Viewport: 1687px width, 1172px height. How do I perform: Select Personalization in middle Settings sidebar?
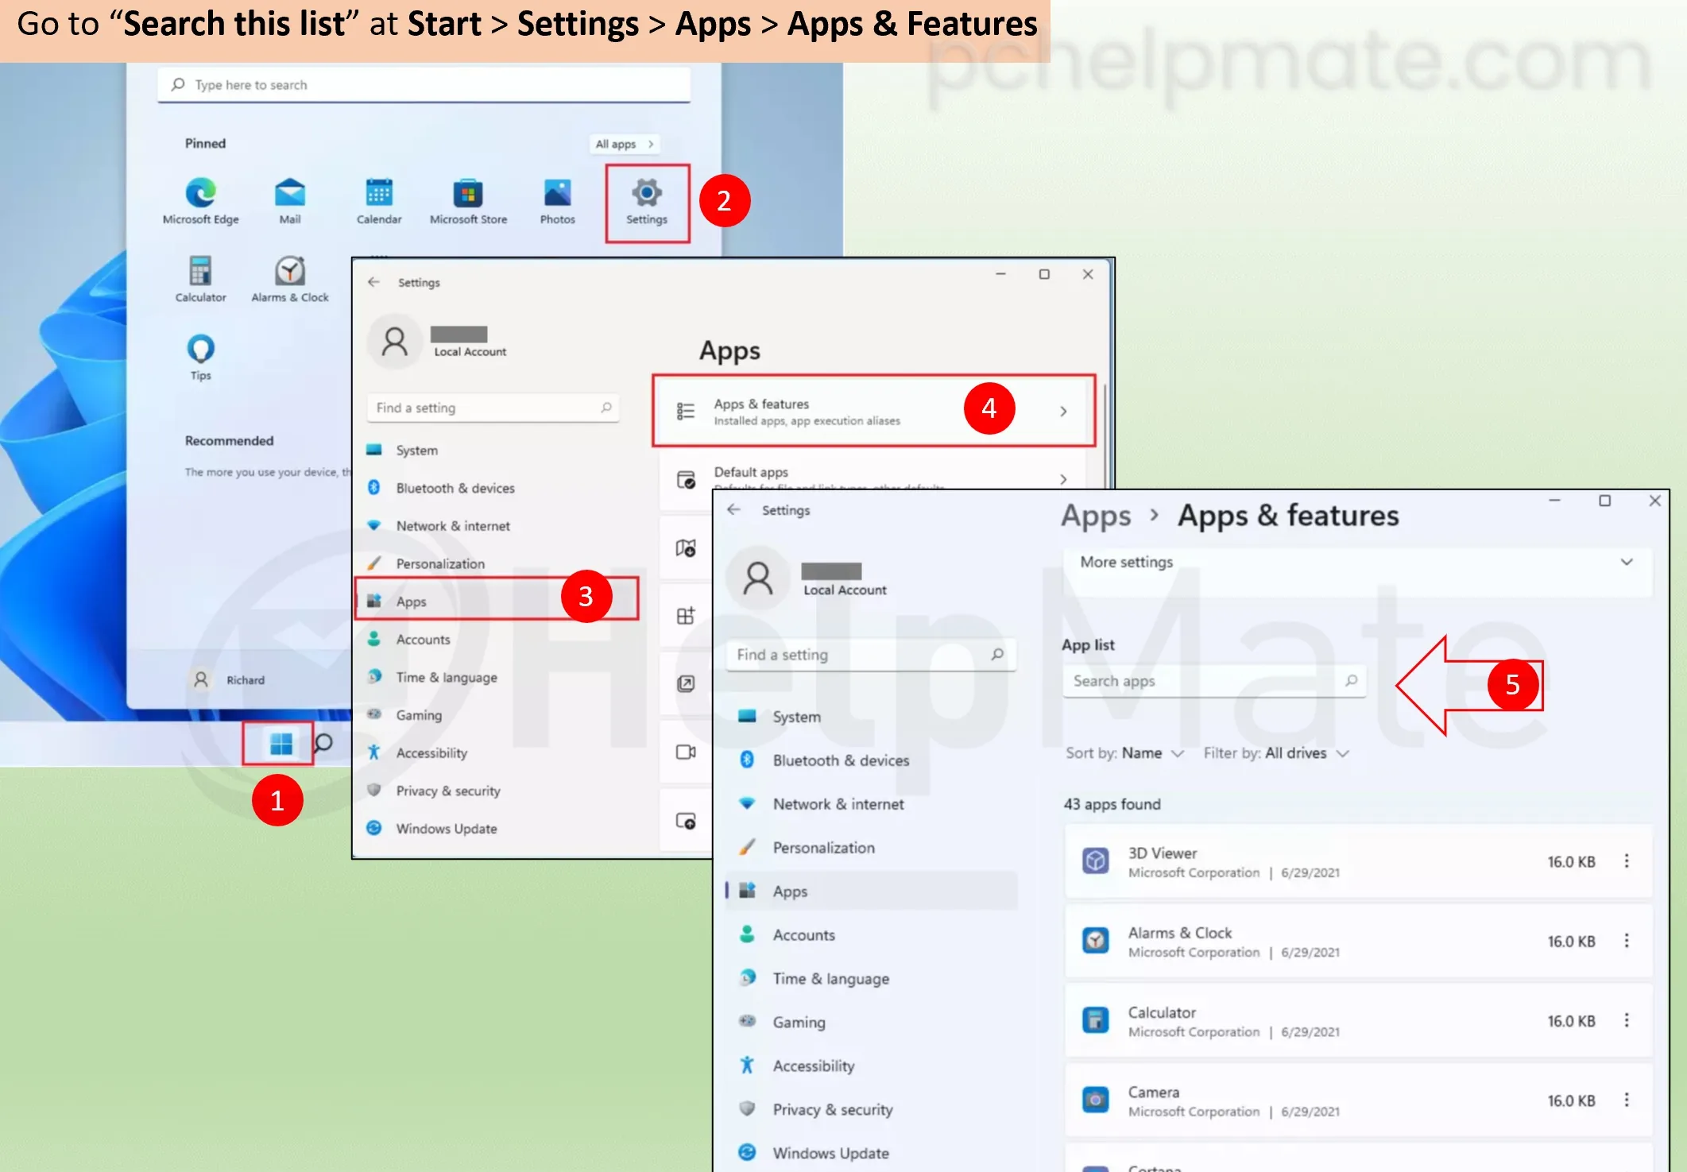tap(497, 563)
